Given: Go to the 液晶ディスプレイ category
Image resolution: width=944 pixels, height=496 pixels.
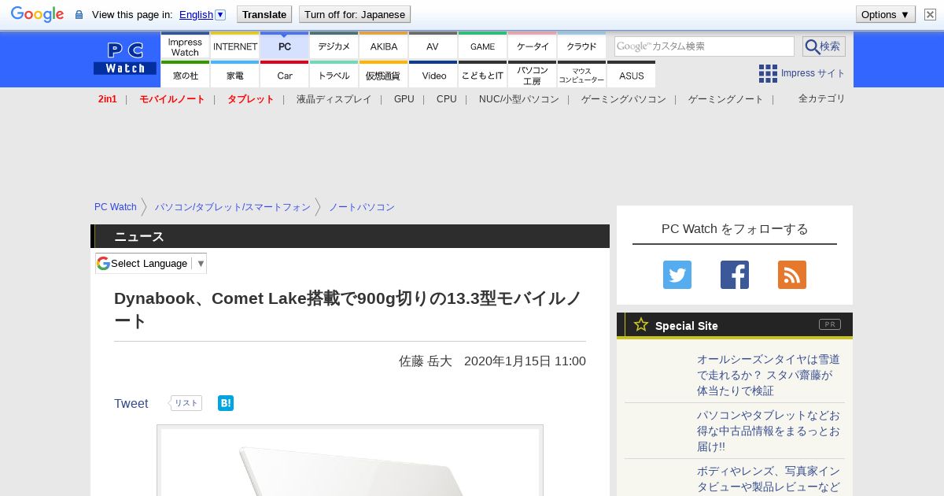Looking at the screenshot, I should pyautogui.click(x=334, y=99).
